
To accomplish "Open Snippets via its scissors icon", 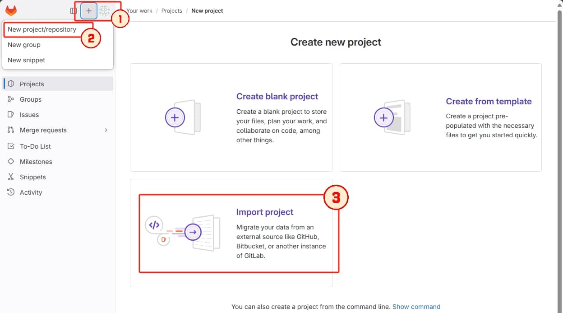I will click(11, 177).
